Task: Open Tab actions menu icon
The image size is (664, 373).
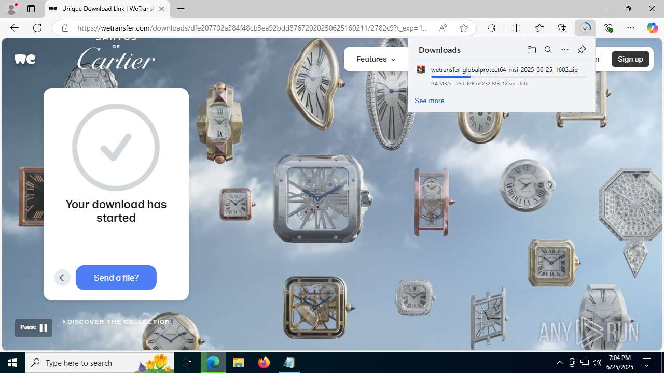Action: (31, 9)
